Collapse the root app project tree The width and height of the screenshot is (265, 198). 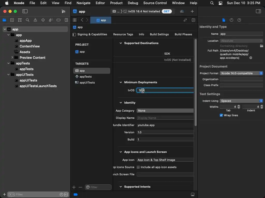(5, 29)
